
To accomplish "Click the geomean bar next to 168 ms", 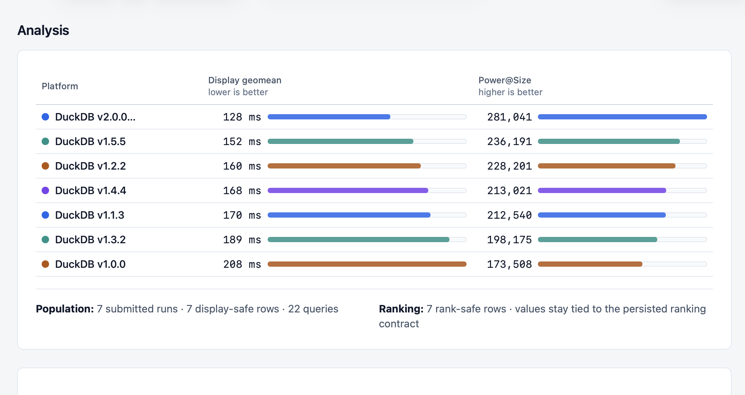I will coord(367,190).
